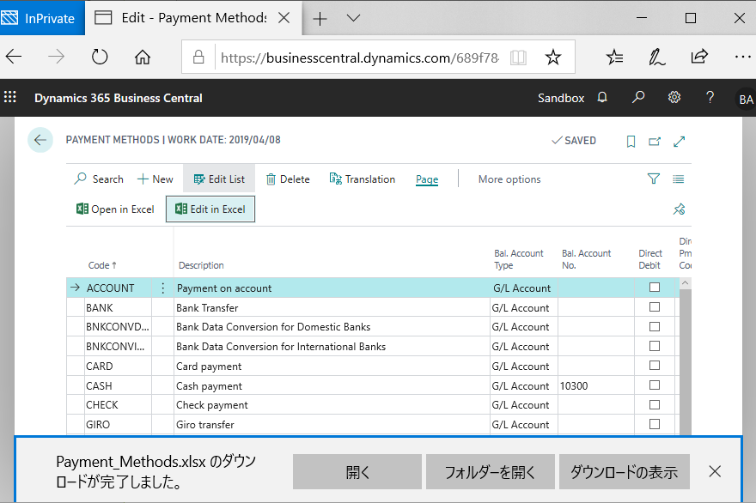Toggle Direct Debit for CARD row
This screenshot has height=503, width=756.
pos(655,365)
